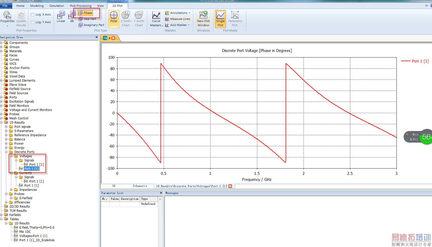Click the green 56% network speed widget
Screen dimensions: 432x247
pos(426,137)
